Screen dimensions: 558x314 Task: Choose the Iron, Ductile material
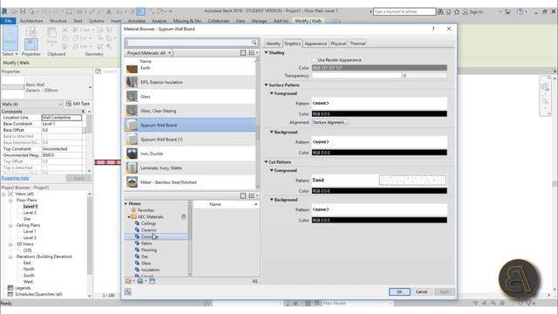(x=190, y=154)
